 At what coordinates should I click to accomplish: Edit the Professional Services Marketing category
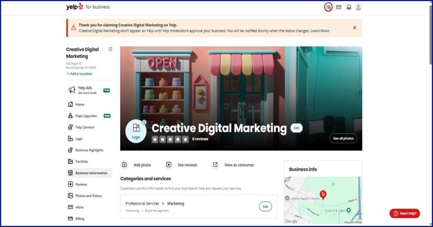pos(266,207)
